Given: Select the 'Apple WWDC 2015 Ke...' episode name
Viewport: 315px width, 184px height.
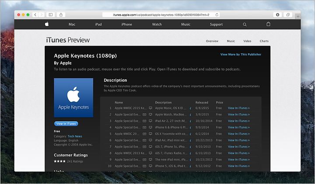Looking at the screenshot, I should (130, 108).
